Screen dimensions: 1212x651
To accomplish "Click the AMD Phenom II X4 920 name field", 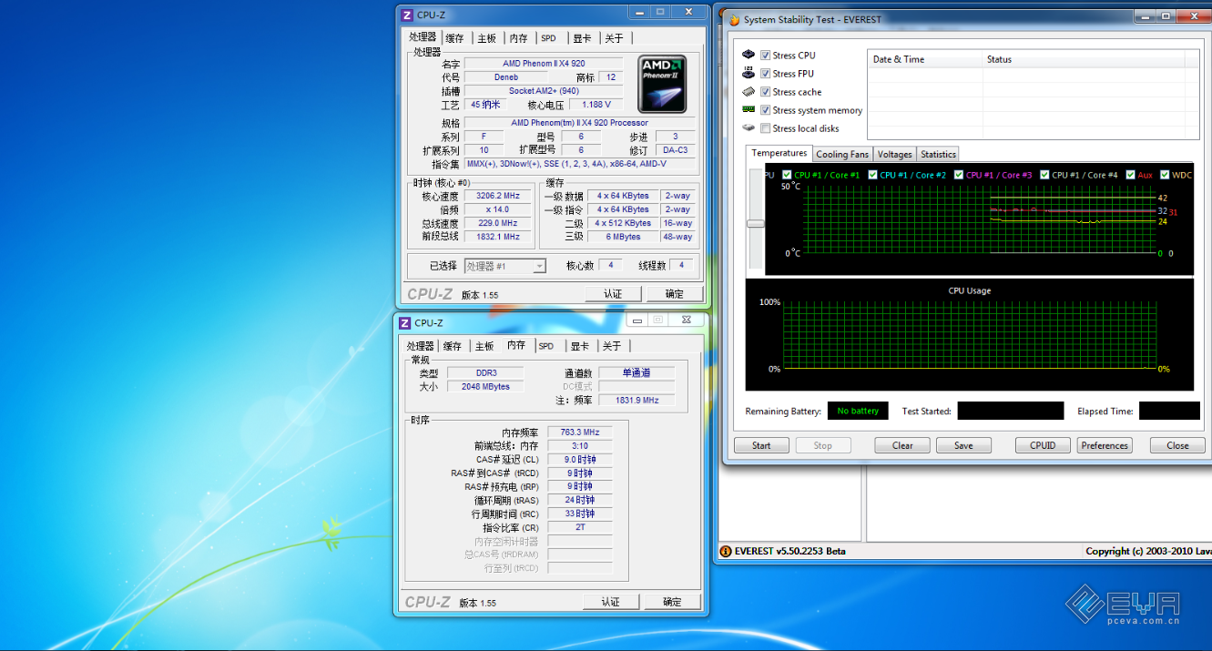I will [x=544, y=64].
